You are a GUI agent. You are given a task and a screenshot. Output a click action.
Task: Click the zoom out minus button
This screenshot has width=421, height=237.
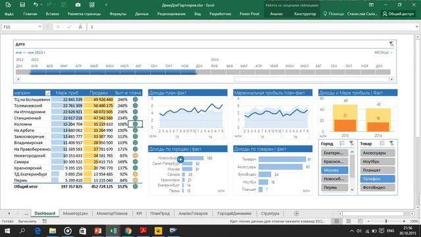coord(368,221)
